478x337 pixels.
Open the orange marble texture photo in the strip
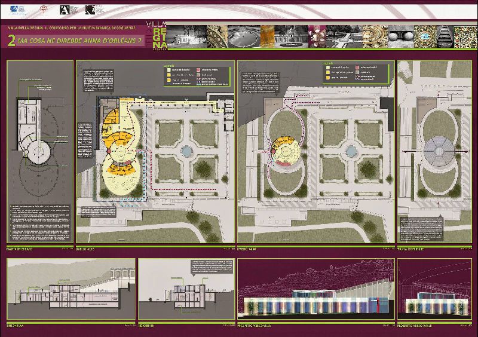[267, 36]
